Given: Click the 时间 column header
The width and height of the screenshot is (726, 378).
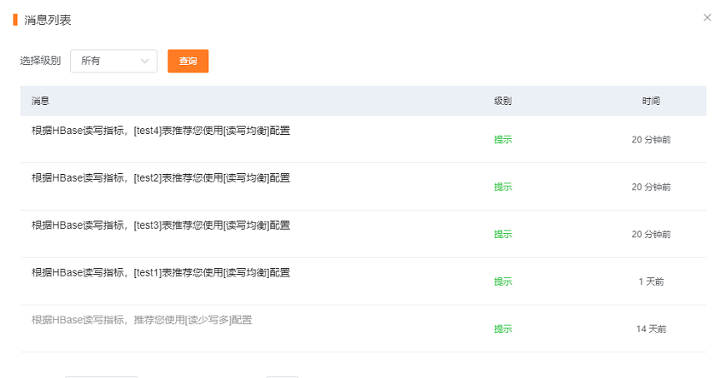Looking at the screenshot, I should point(651,101).
